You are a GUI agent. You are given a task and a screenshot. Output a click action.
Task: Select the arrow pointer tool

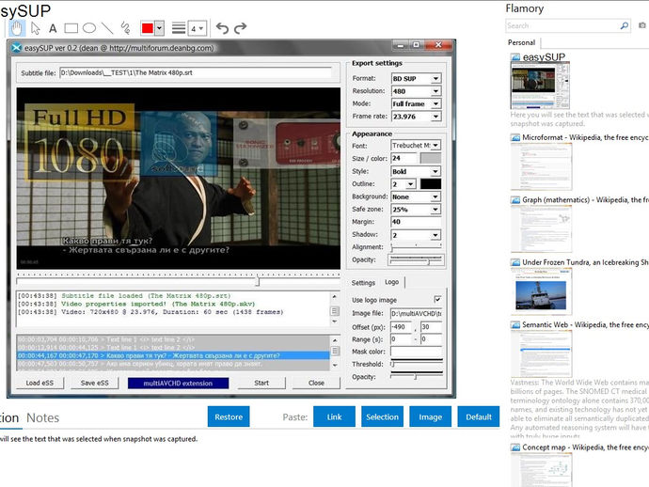click(36, 28)
